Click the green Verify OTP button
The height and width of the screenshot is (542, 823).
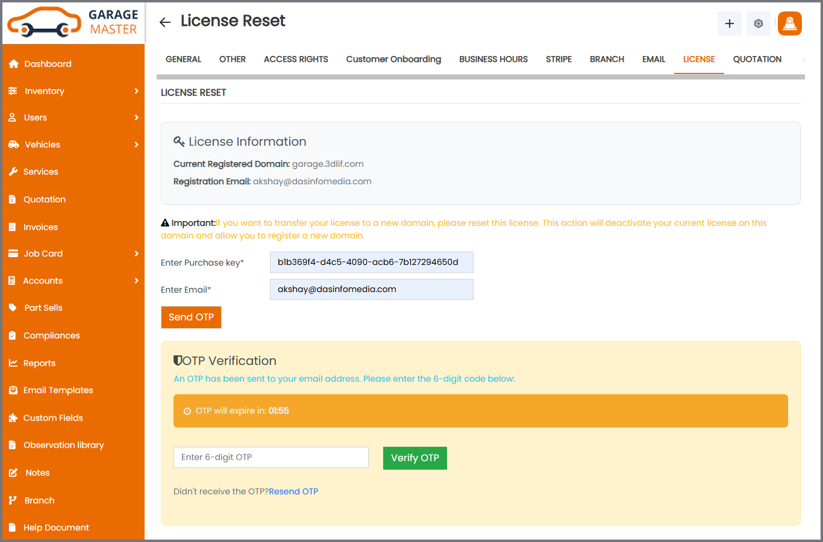point(415,458)
